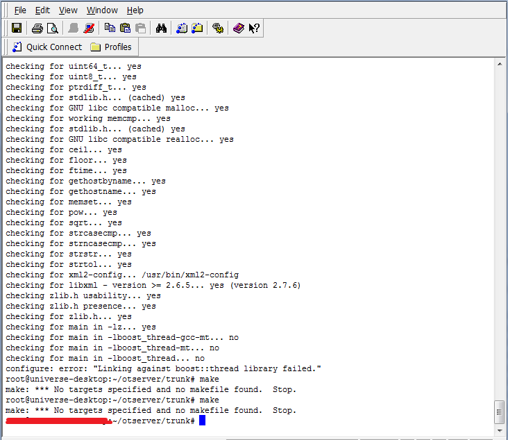Open the Window menu
508x440 pixels.
[x=102, y=10]
